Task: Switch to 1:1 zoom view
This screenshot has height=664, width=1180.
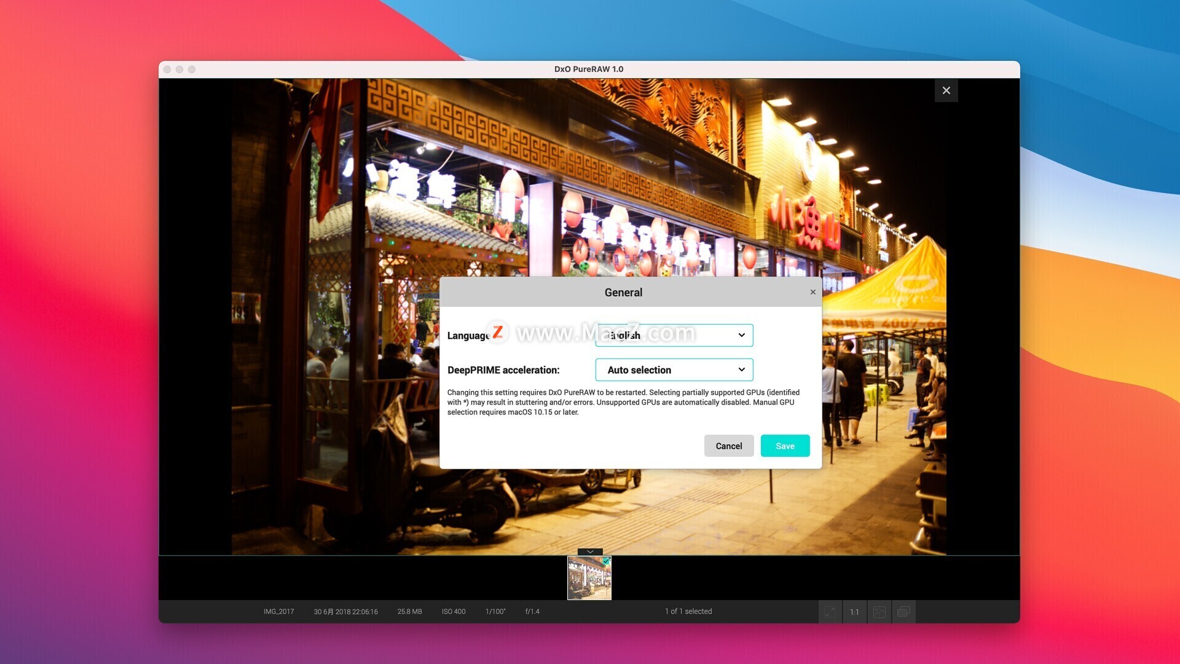Action: 854,612
